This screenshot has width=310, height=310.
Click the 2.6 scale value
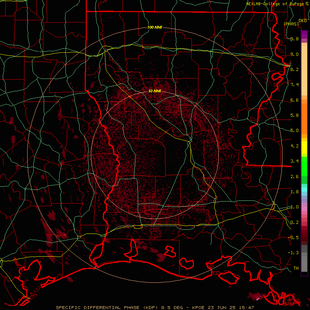point(294,177)
